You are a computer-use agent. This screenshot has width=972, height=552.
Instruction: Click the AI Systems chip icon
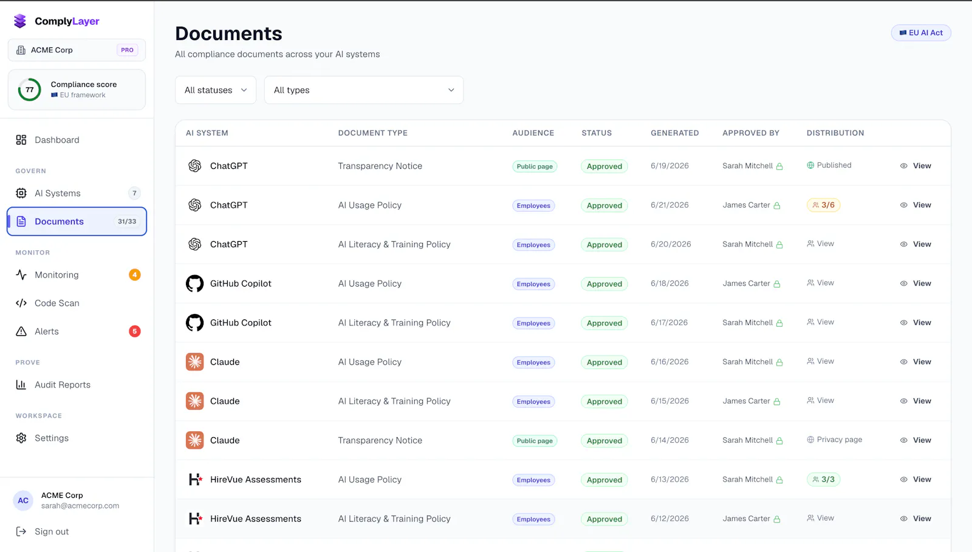[21, 193]
